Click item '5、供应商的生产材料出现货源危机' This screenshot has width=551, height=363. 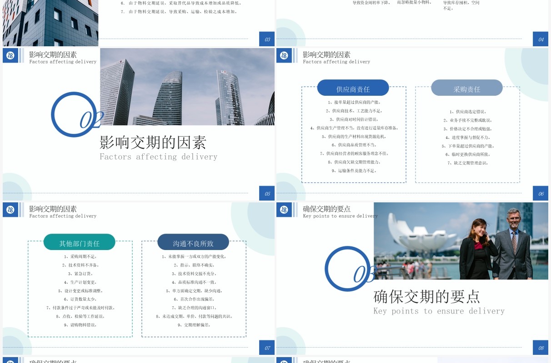click(354, 136)
